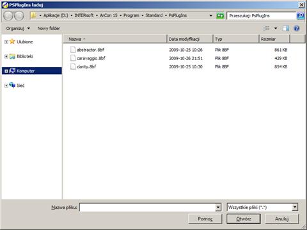Navigate to Standard in breadcrumb

pos(154,15)
